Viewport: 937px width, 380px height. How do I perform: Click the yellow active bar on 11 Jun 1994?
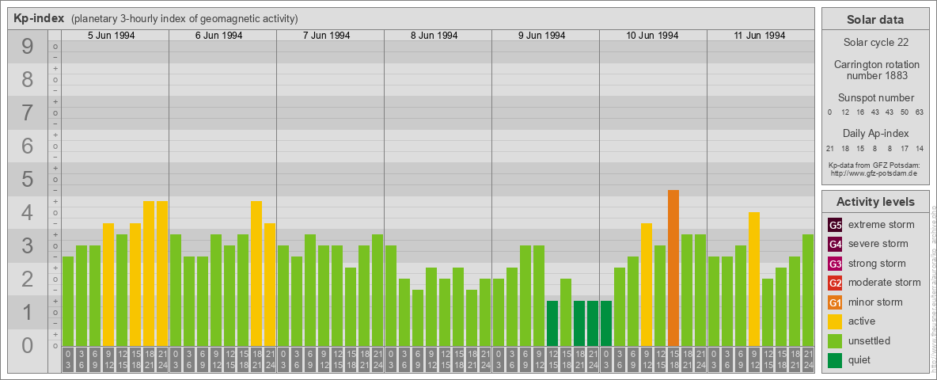[x=754, y=279]
